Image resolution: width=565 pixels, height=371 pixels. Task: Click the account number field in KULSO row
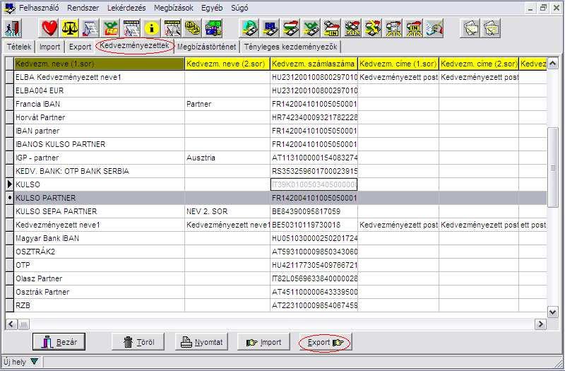point(314,184)
